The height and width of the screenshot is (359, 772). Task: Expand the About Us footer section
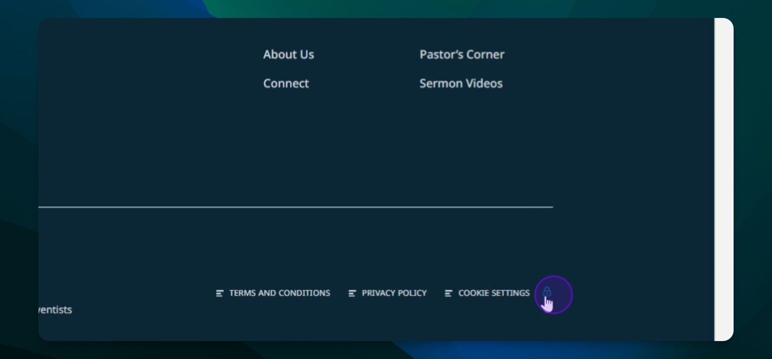coord(289,54)
